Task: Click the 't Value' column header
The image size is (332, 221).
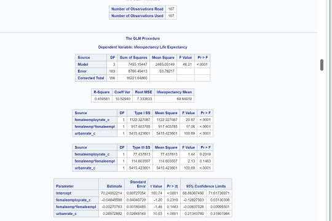Action: pyautogui.click(x=156, y=187)
